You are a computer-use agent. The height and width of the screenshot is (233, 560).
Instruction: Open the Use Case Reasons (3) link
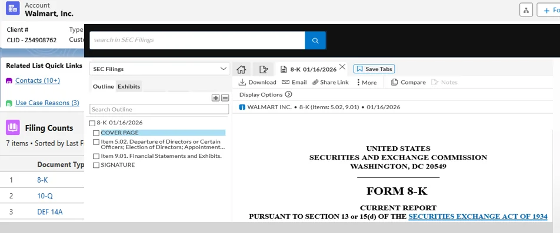tap(47, 103)
